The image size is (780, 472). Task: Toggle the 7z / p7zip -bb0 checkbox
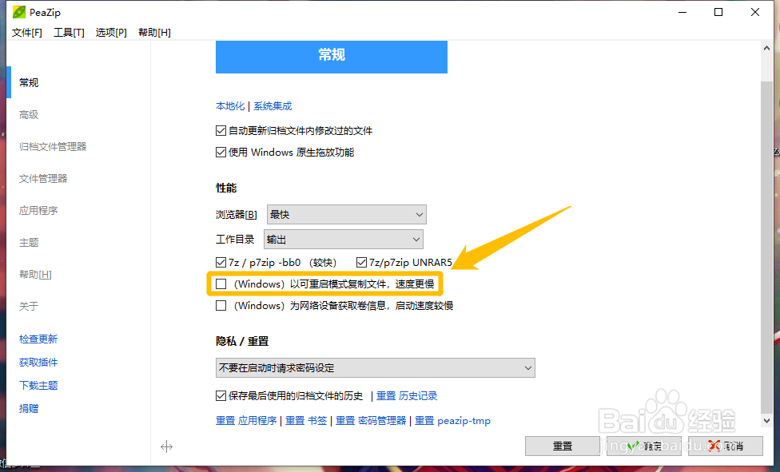coord(221,262)
